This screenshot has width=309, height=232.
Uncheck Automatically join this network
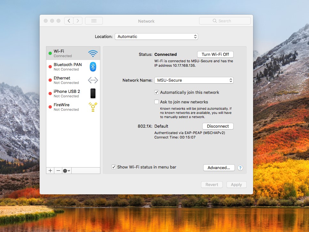pos(157,92)
